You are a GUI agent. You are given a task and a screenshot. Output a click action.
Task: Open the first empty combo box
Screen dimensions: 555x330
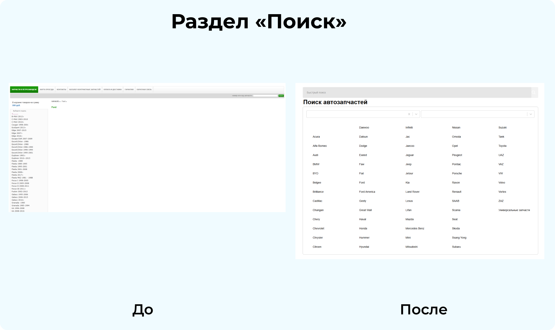pos(356,114)
